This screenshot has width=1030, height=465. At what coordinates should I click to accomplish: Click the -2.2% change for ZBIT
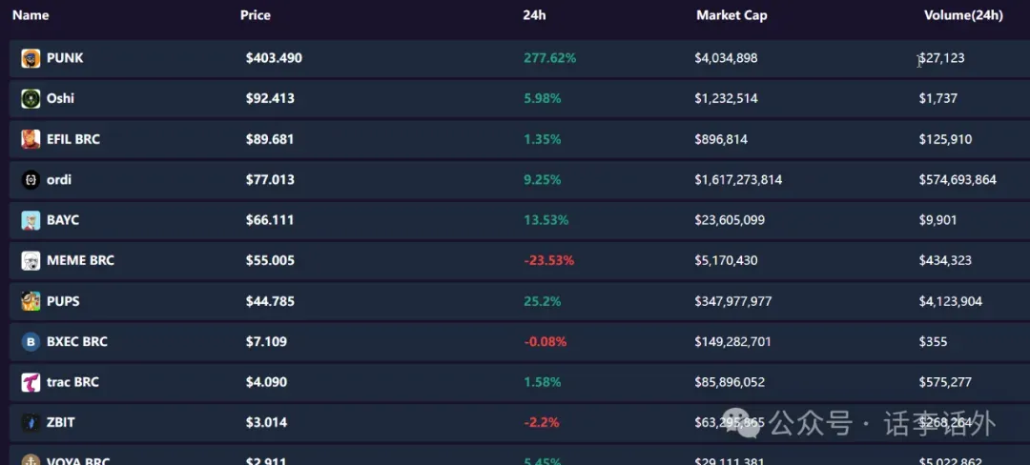click(x=542, y=422)
